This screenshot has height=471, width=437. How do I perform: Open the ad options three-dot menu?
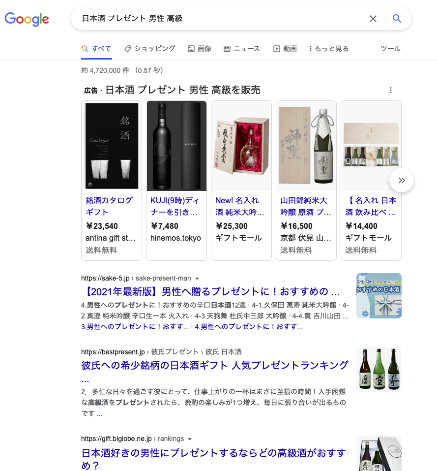coord(390,90)
